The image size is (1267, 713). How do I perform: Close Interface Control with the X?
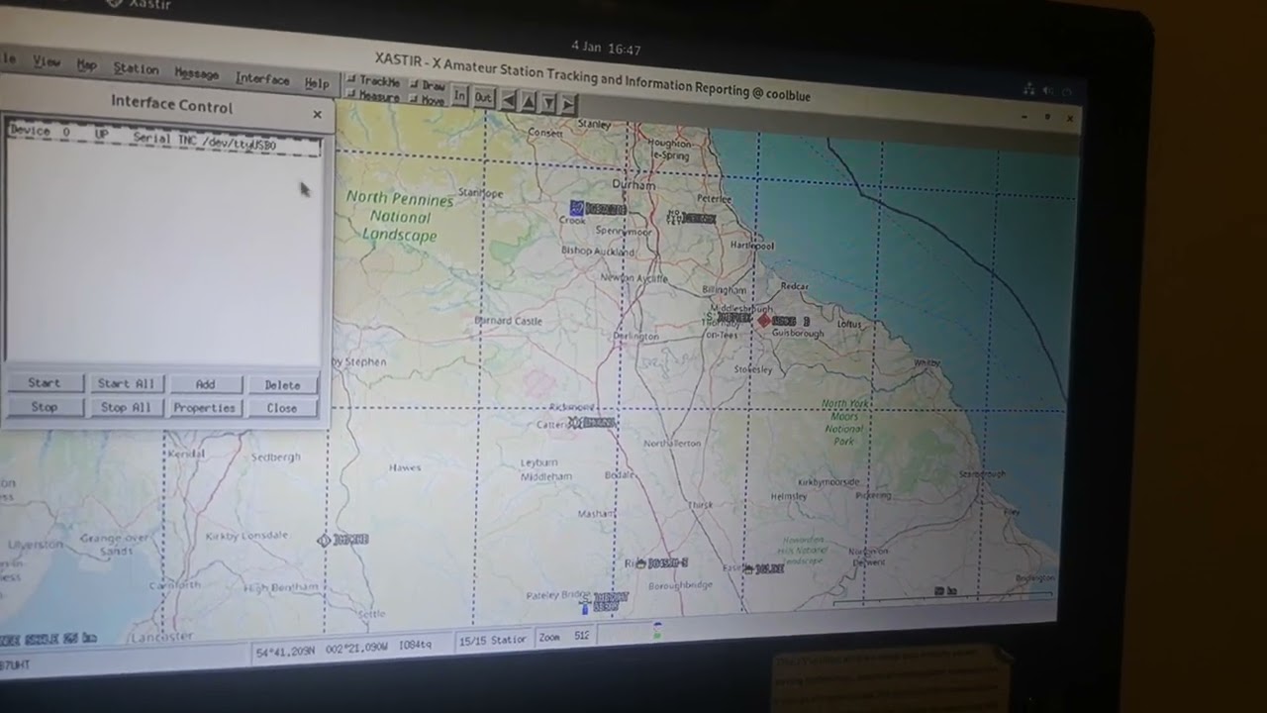(317, 115)
